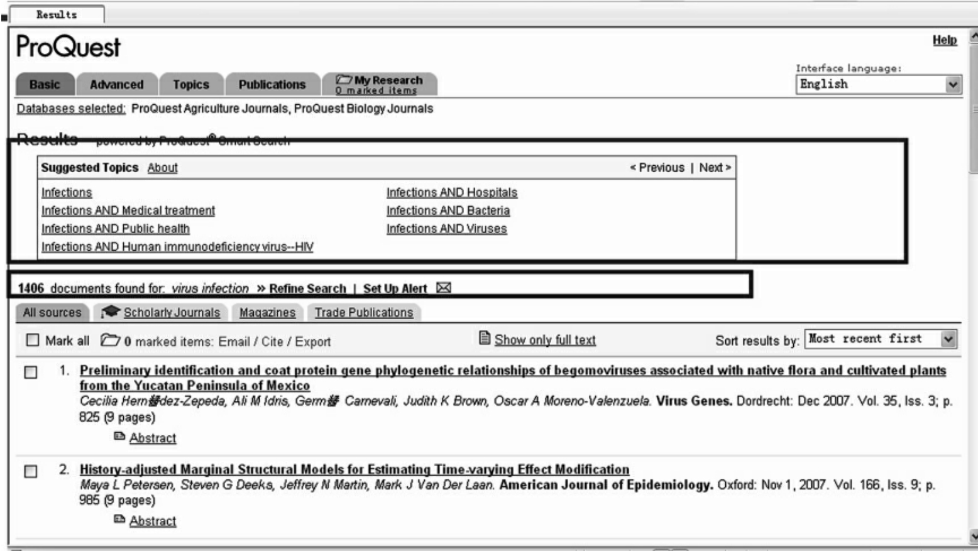Open the Abstract link for result 2
The height and width of the screenshot is (551, 978).
pyautogui.click(x=153, y=521)
